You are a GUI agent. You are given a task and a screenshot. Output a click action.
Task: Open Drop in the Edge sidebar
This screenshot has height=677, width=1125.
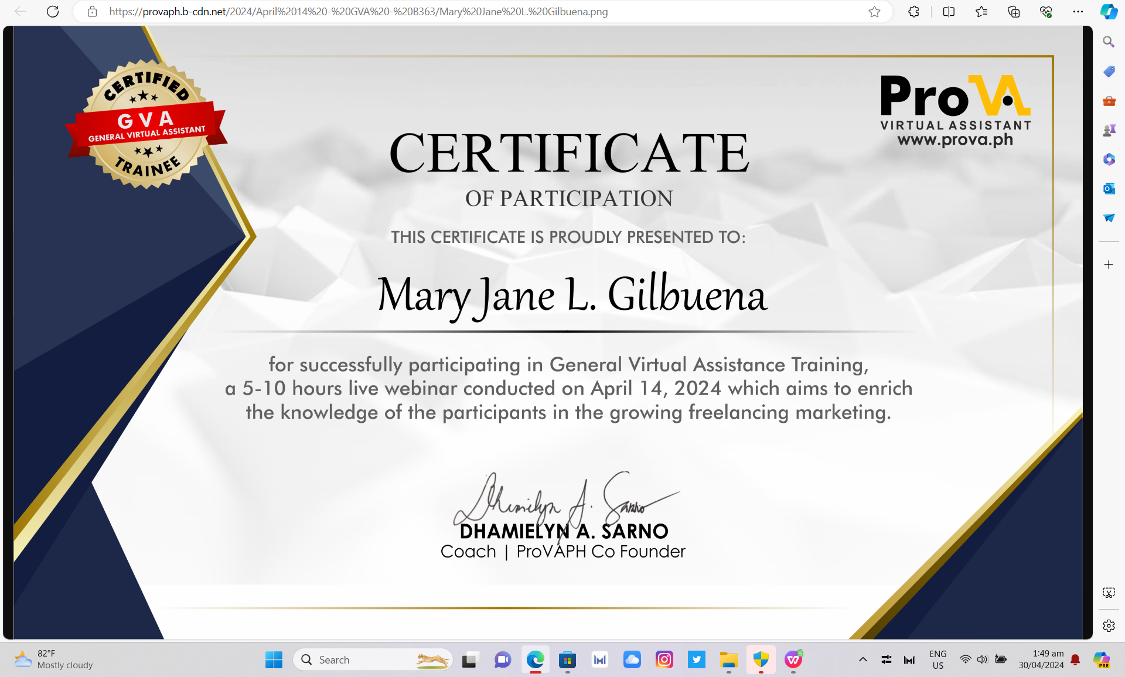[1109, 218]
